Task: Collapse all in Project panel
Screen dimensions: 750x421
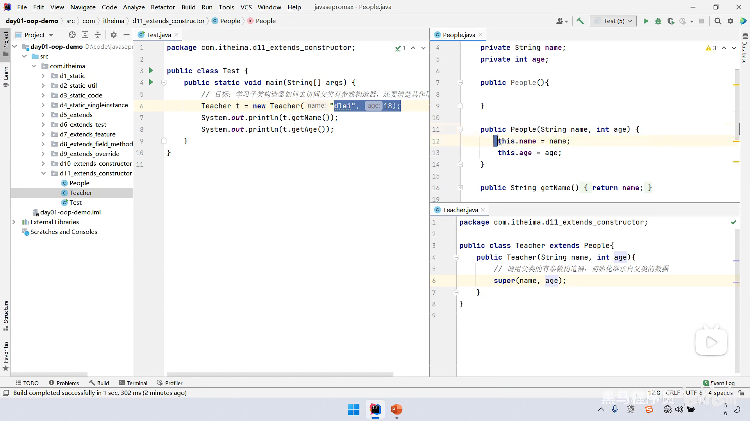Action: click(98, 35)
